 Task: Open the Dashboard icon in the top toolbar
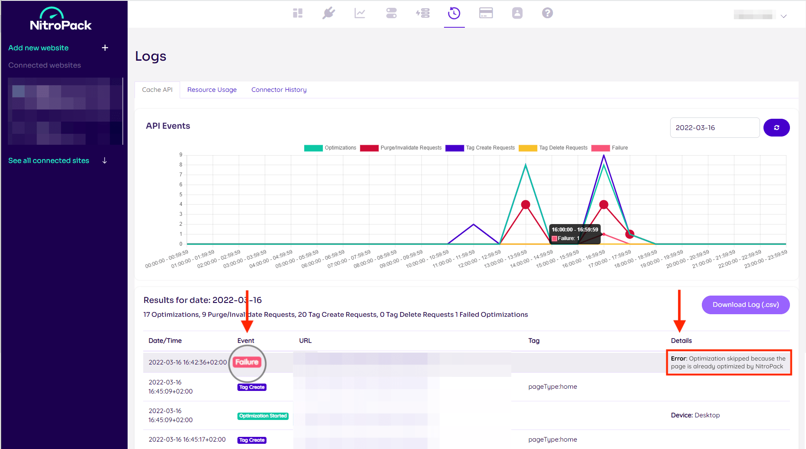(298, 13)
